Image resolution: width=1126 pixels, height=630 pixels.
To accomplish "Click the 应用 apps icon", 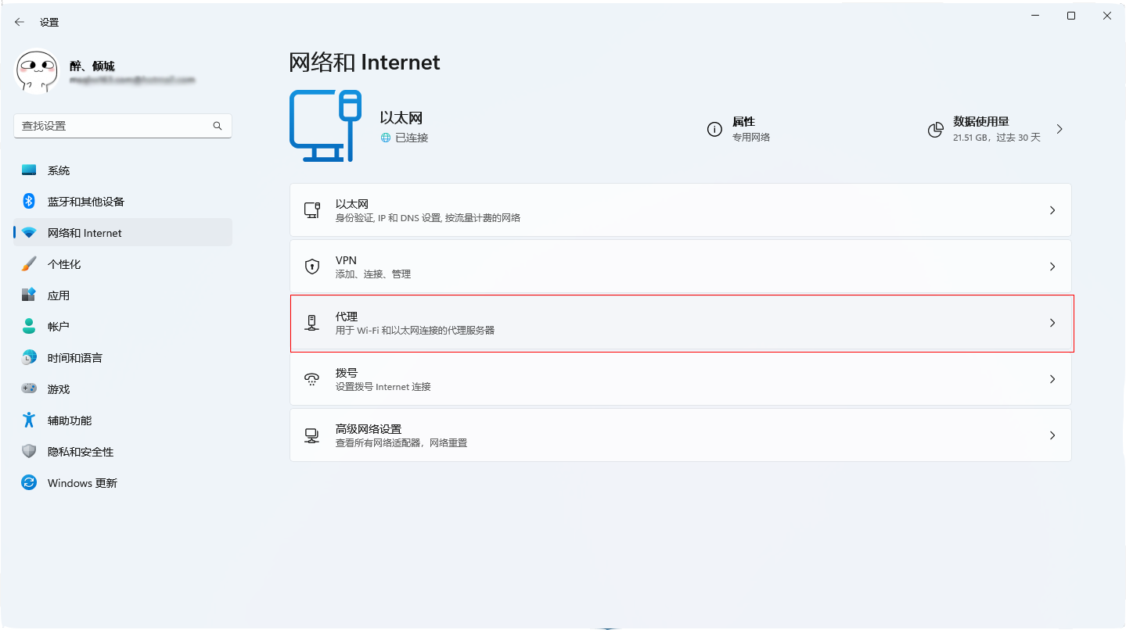I will 29,295.
